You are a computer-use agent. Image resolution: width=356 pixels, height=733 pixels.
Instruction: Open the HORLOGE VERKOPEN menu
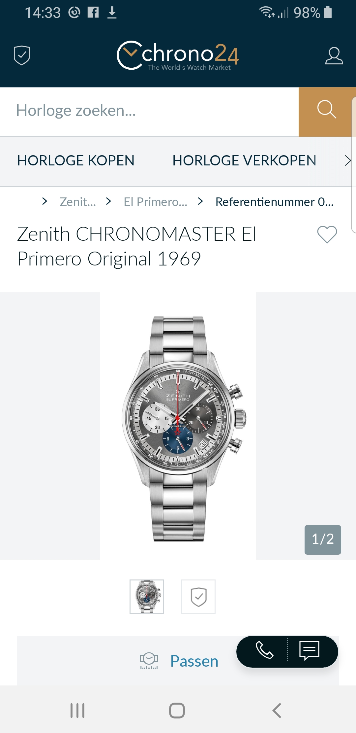click(x=244, y=160)
